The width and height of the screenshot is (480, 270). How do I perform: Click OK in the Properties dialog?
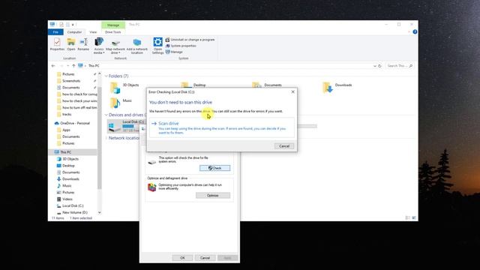182,258
